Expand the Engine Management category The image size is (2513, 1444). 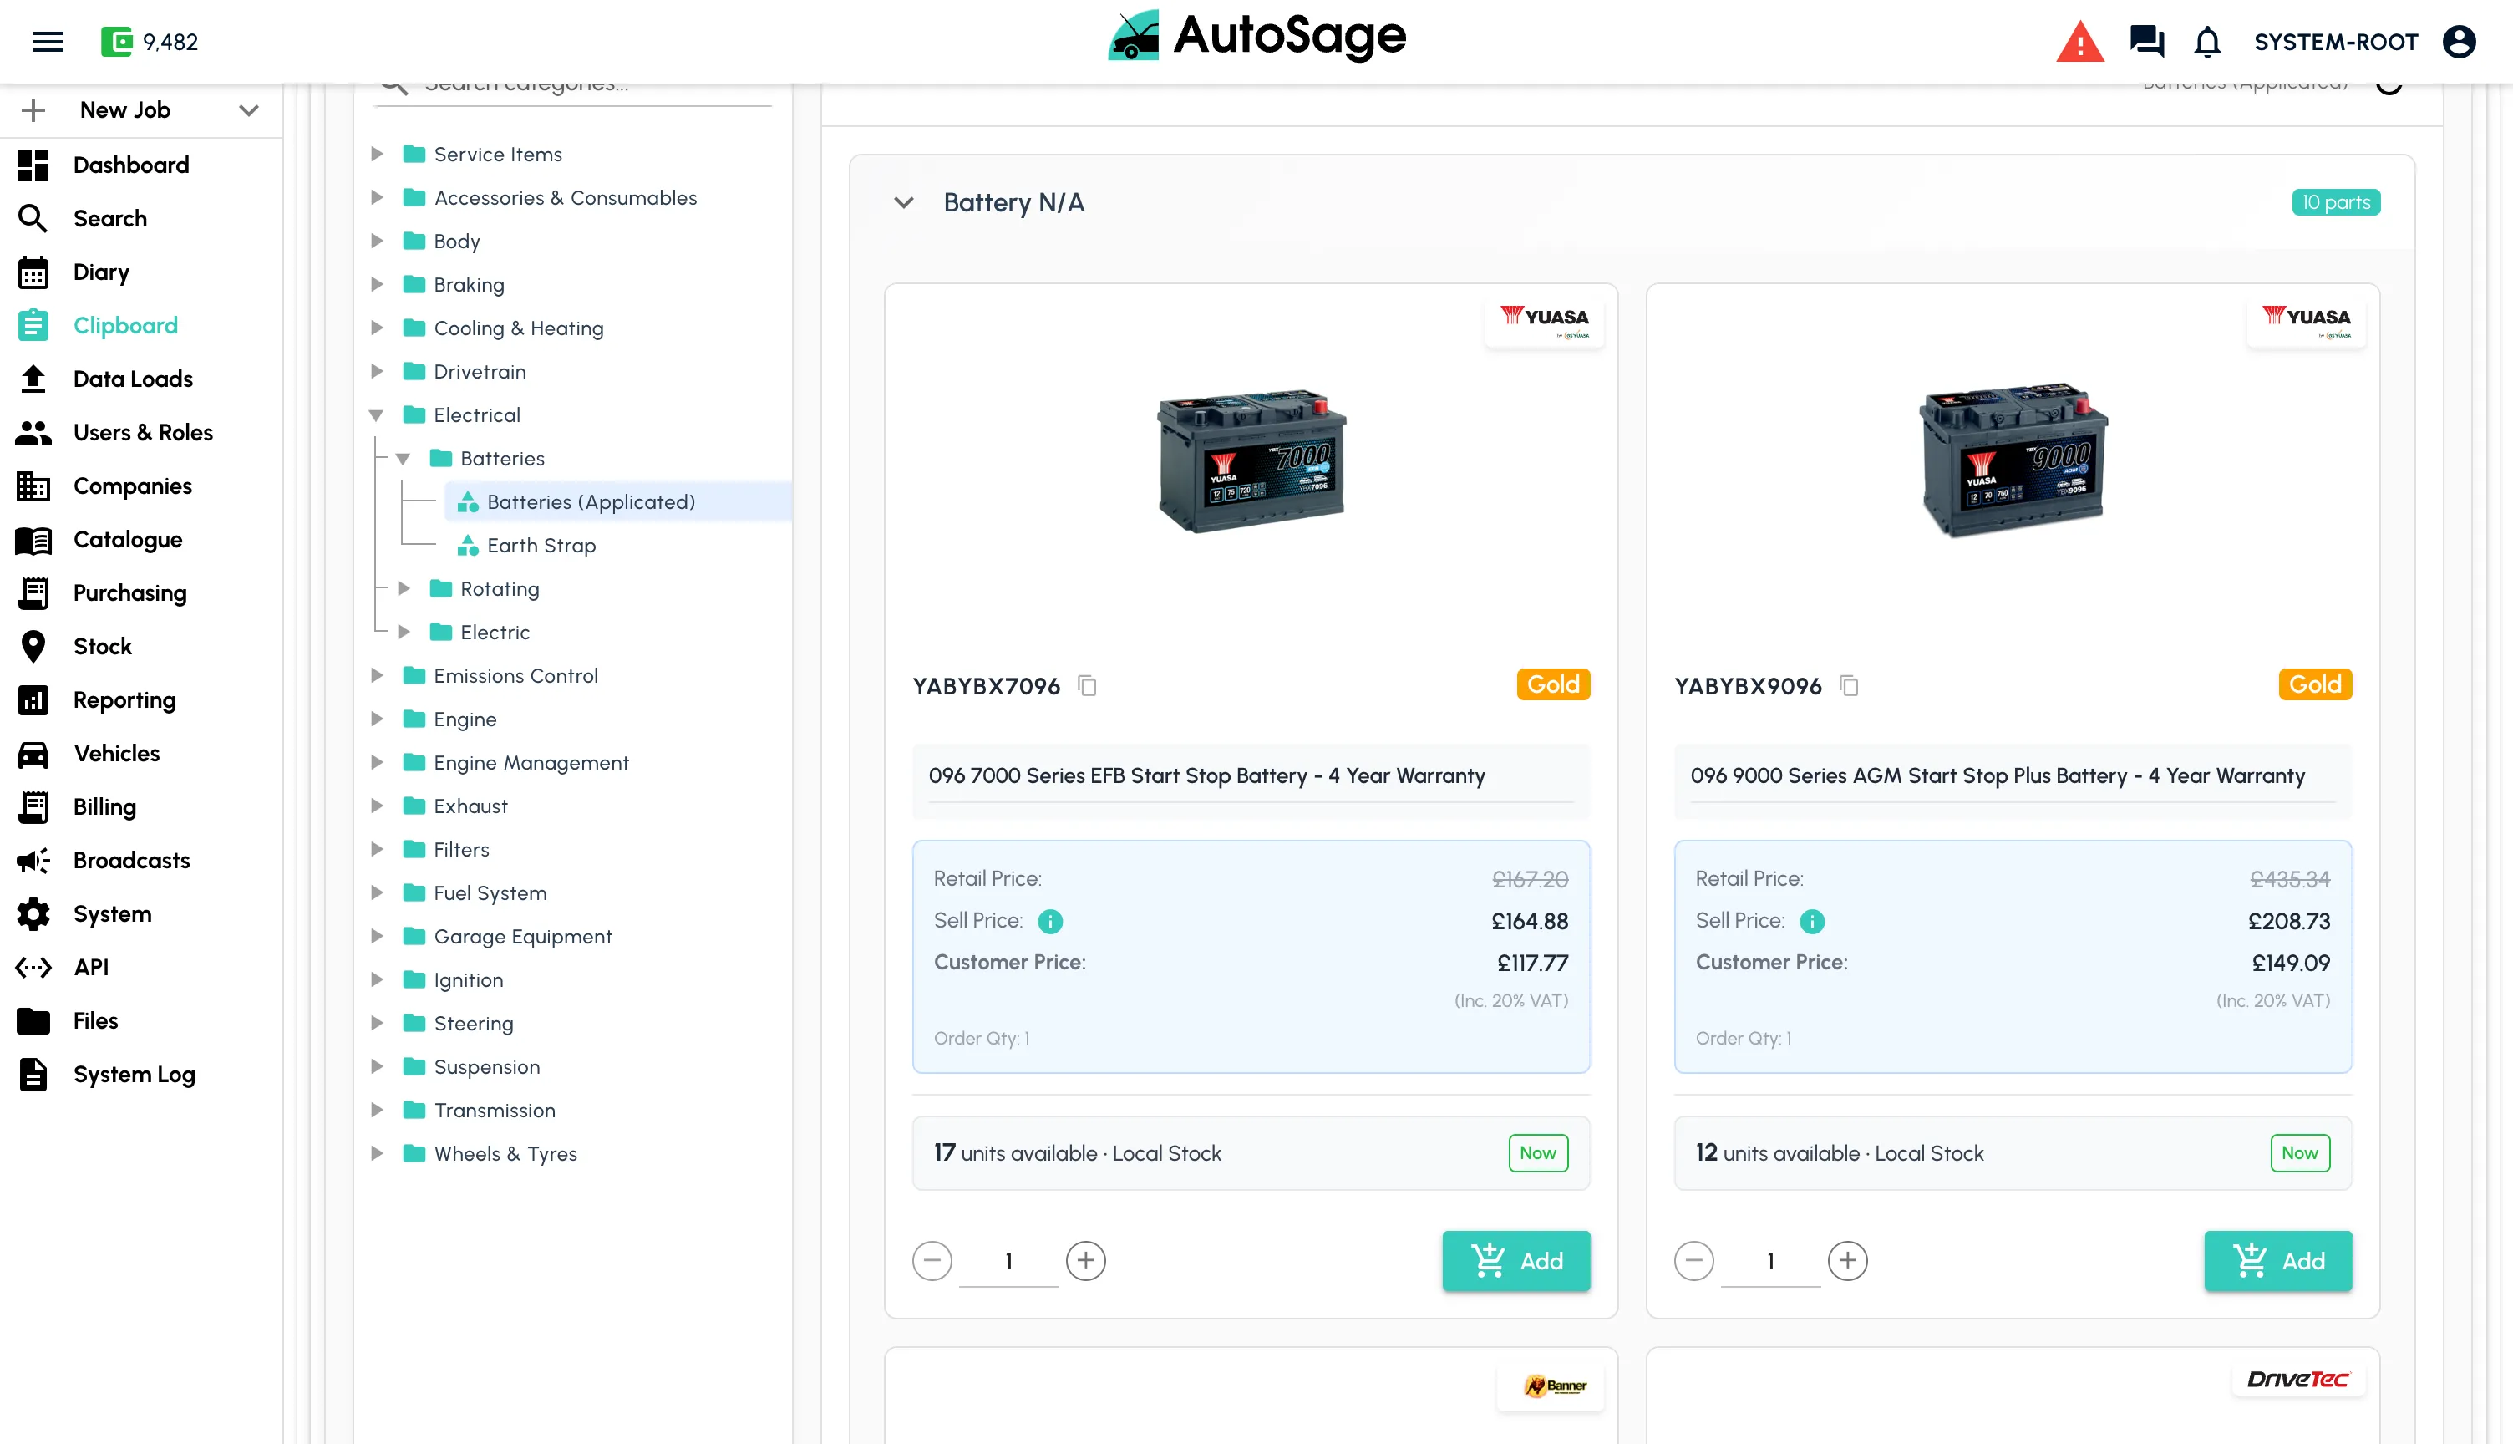pos(377,763)
